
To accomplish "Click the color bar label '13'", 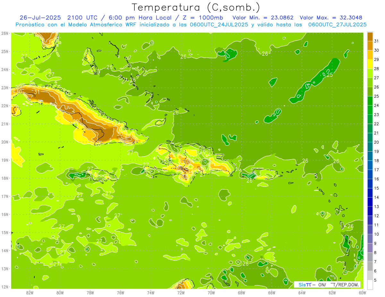I will point(377,207).
